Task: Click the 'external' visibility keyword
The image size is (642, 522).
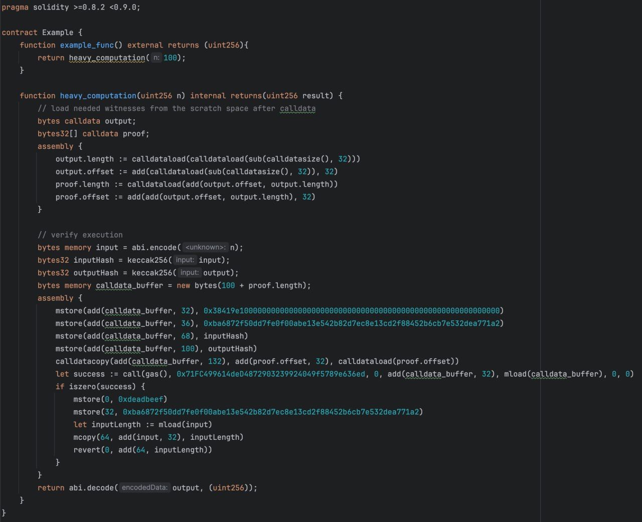Action: coord(145,45)
